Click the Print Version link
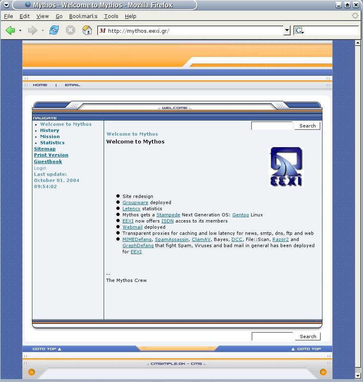The image size is (363, 382). pyautogui.click(x=51, y=155)
